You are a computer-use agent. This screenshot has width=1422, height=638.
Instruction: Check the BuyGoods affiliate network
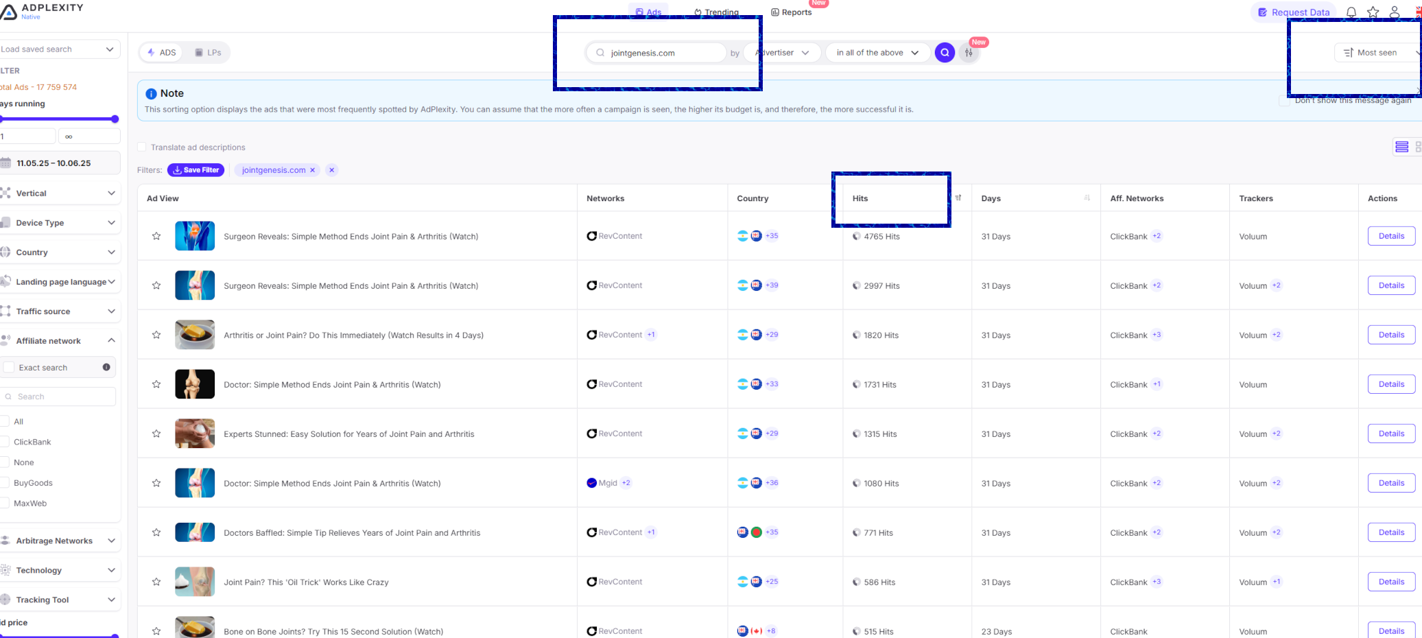point(5,483)
